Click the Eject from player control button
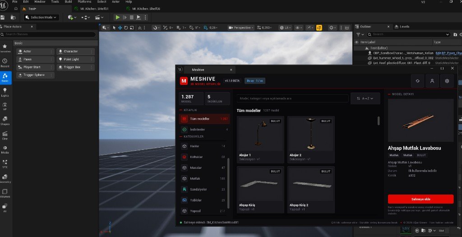The image size is (462, 237). 139,18
